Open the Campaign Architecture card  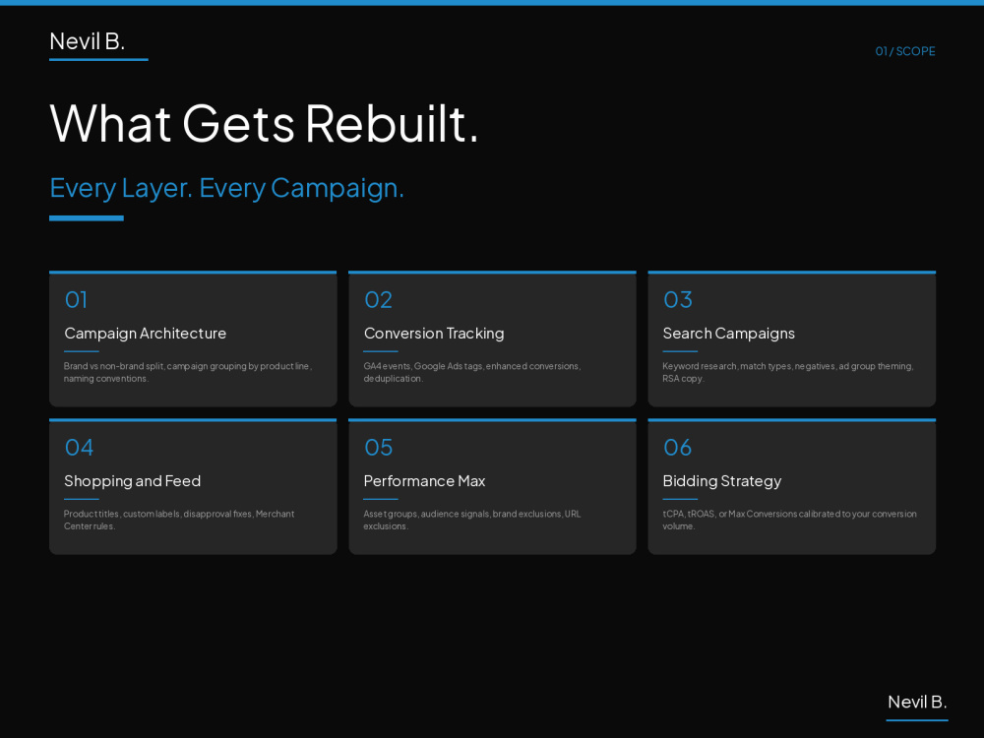(x=193, y=338)
